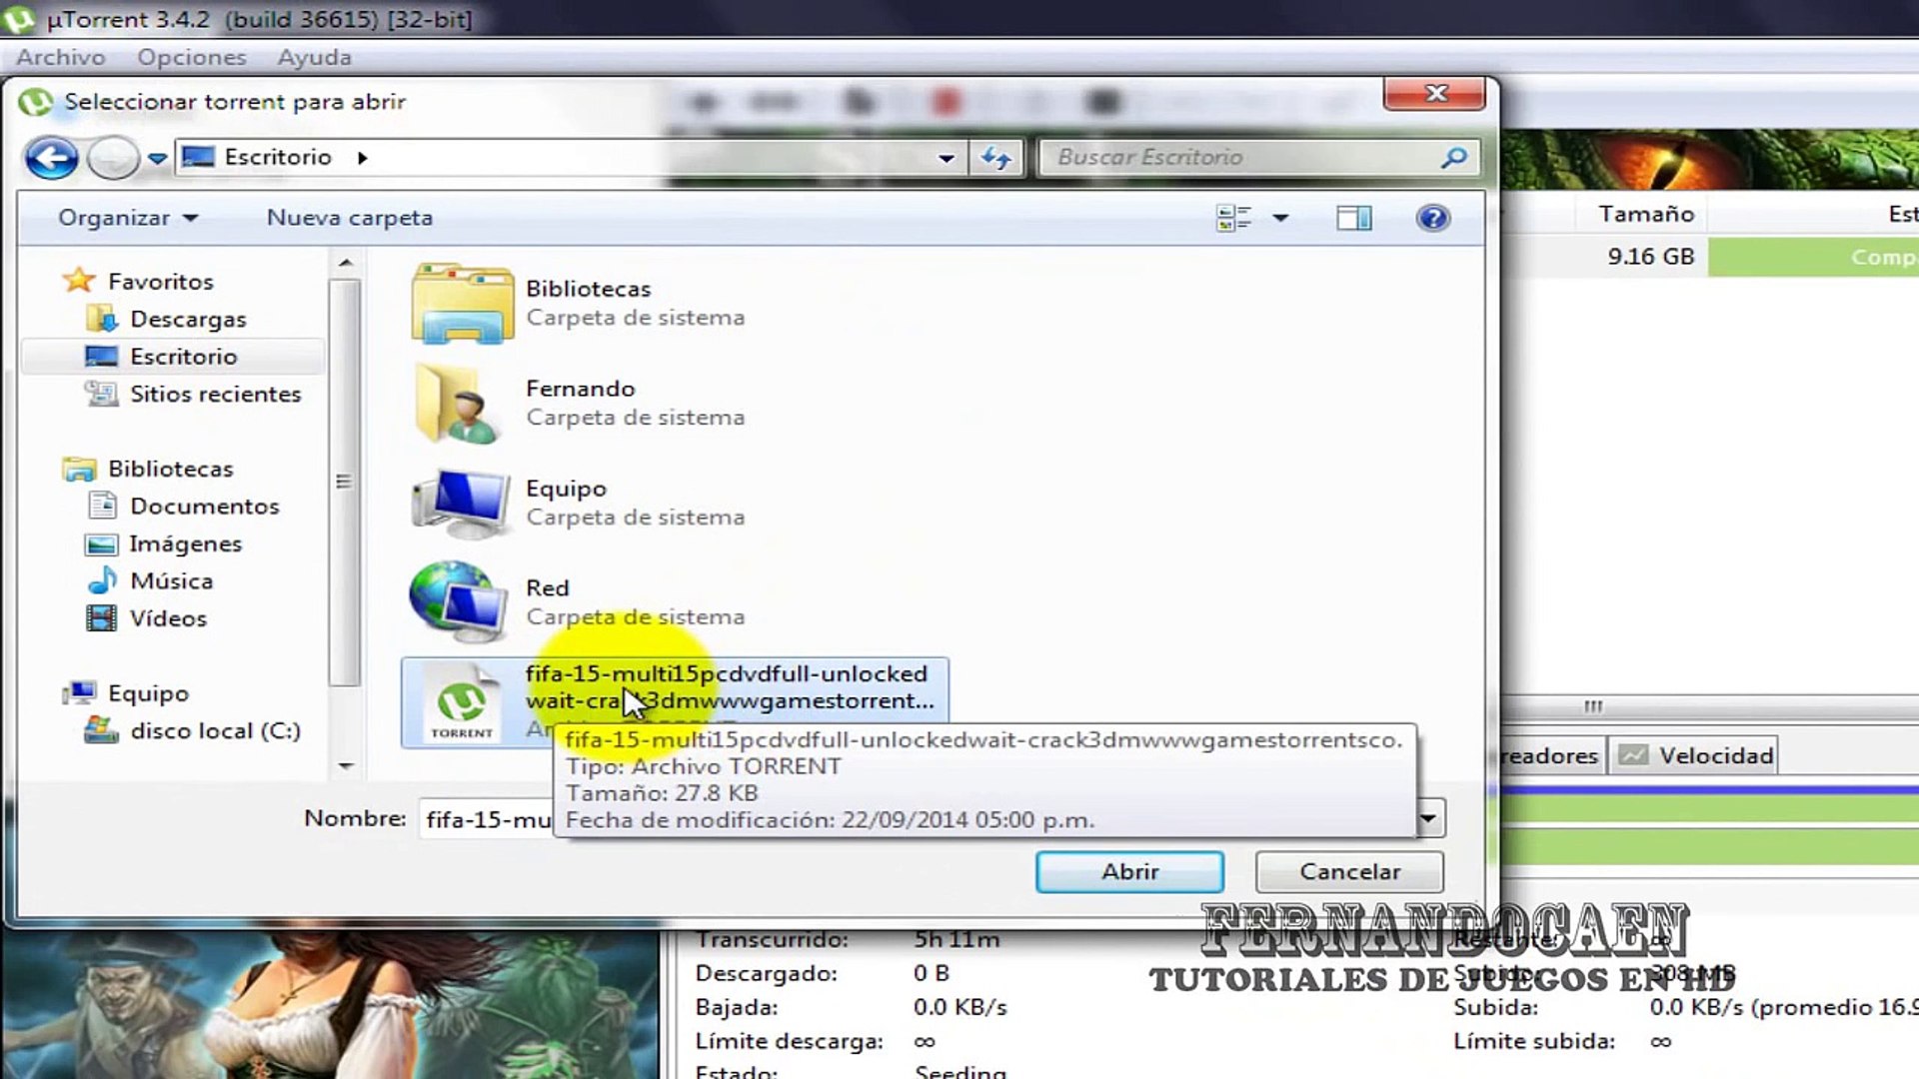The height and width of the screenshot is (1079, 1919).
Task: Click the back navigation arrow button
Action: (x=51, y=158)
